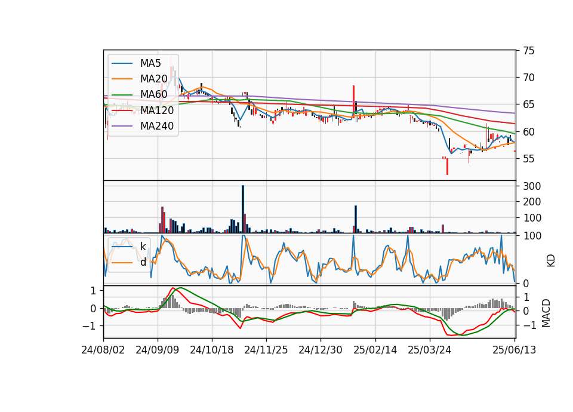Viewport: 573px width, 412px height.
Task: Click the price axis value 70
Action: 528,78
